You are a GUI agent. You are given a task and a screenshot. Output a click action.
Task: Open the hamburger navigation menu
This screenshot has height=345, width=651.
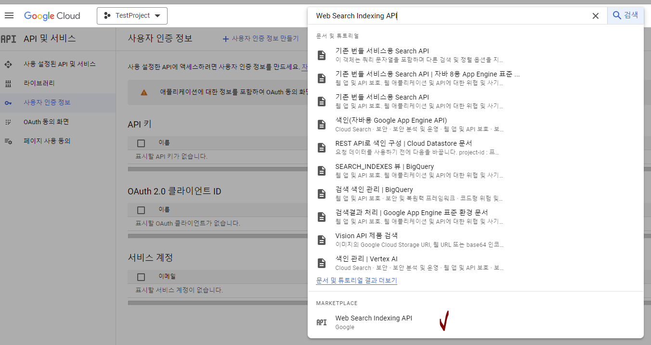[x=9, y=15]
